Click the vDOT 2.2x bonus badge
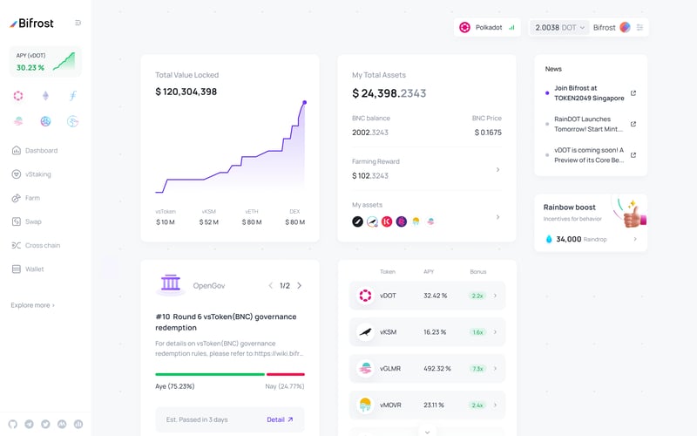The image size is (697, 436). point(477,296)
